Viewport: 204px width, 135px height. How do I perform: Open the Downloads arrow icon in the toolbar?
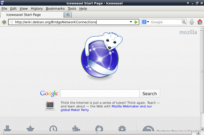pos(192,22)
